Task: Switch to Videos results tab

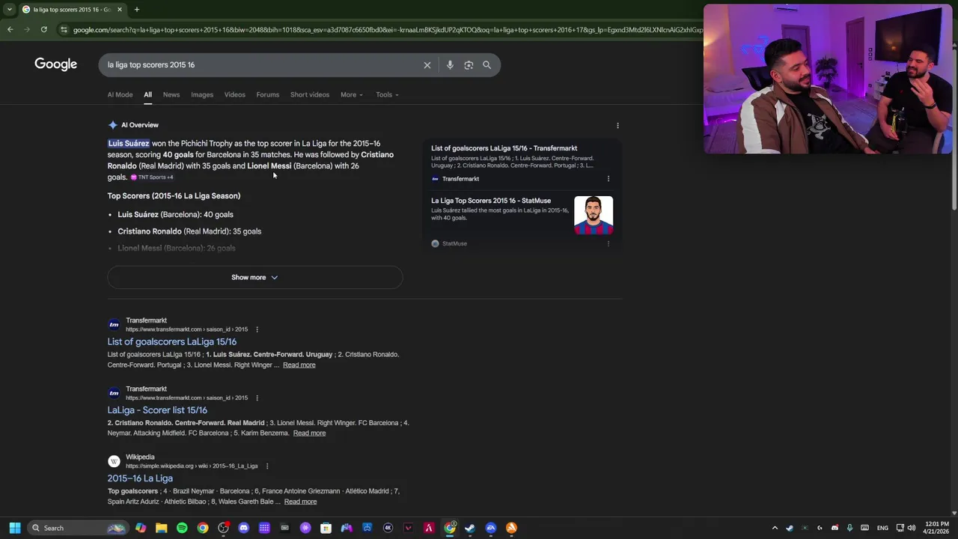Action: [235, 95]
